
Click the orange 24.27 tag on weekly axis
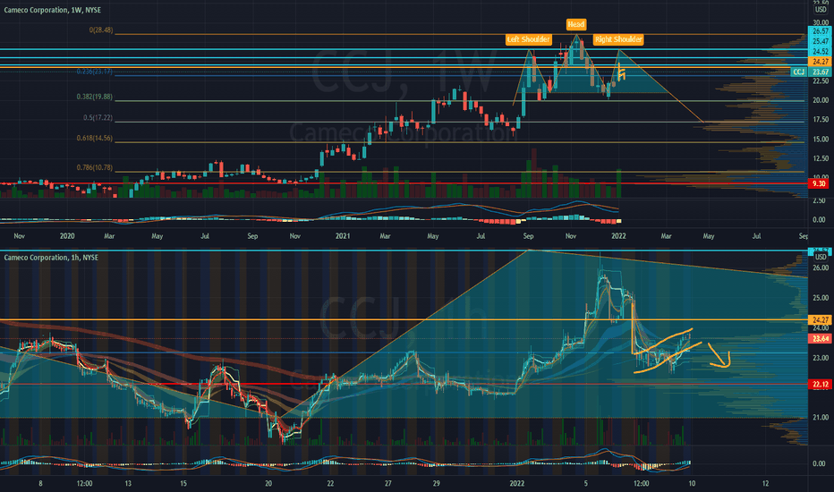(x=821, y=62)
